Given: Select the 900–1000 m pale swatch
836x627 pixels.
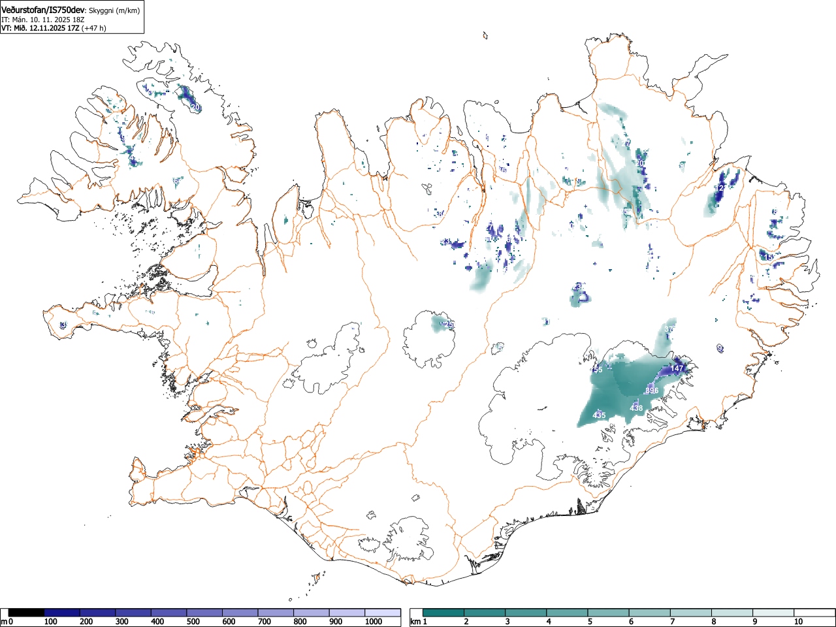Looking at the screenshot, I should pyautogui.click(x=347, y=613).
